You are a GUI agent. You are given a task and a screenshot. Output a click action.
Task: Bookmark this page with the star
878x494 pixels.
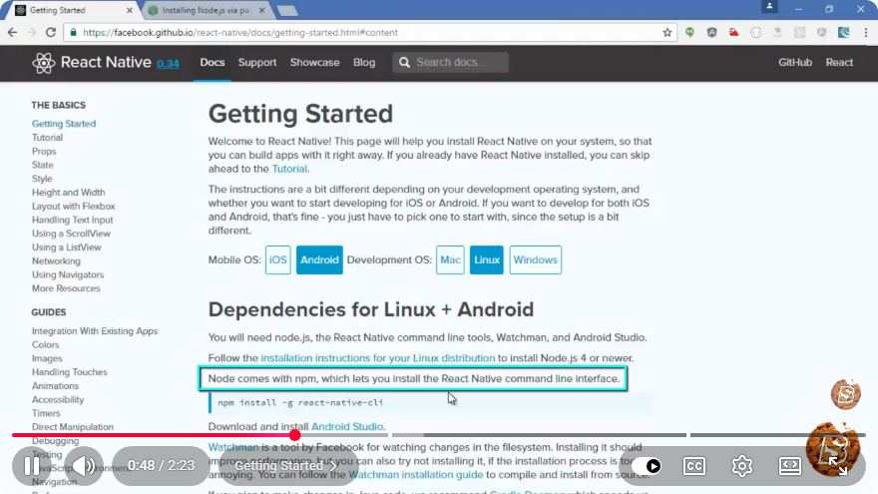(666, 33)
